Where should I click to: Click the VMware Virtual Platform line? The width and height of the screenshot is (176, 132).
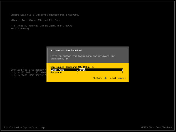click(36, 20)
